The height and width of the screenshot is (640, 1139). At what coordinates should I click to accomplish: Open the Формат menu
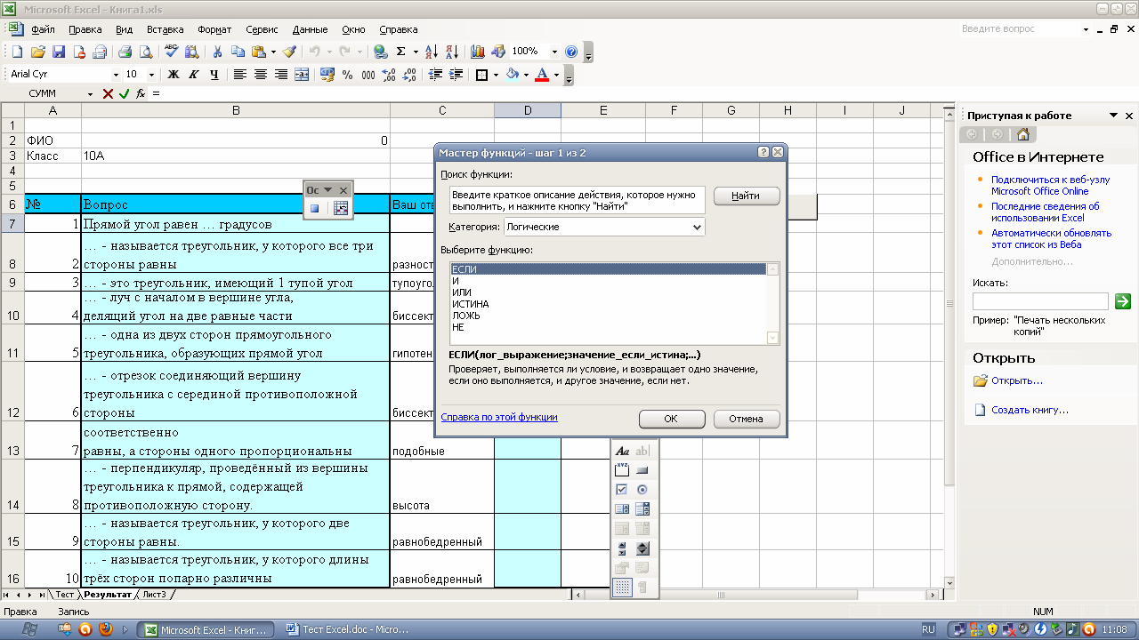click(214, 29)
